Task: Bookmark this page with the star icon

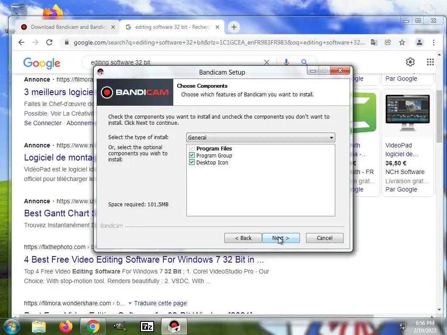Action: [402, 42]
